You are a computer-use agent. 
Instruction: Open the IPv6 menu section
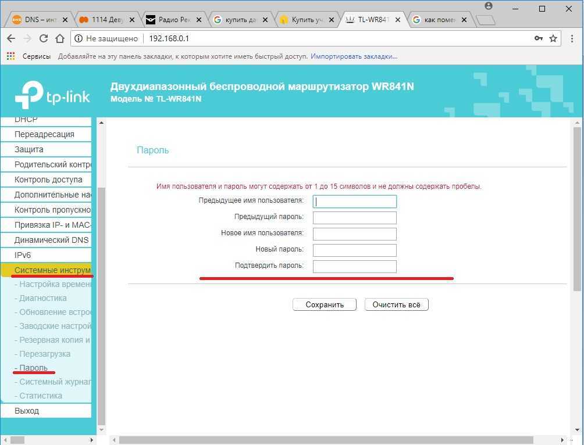(x=46, y=255)
